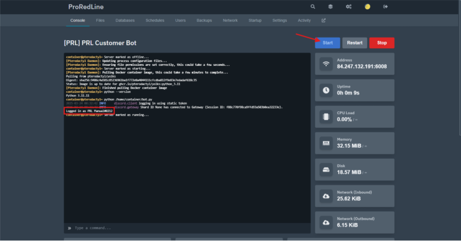The image size is (461, 241).
Task: Click the 'Network (Outbound)' label
Action: tap(356, 219)
